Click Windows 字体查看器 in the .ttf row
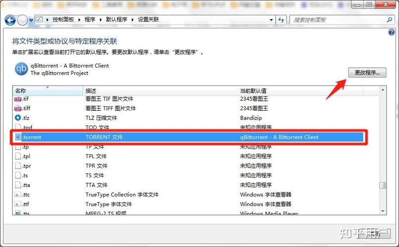Viewport: 399px width, 247px height. coord(266,204)
